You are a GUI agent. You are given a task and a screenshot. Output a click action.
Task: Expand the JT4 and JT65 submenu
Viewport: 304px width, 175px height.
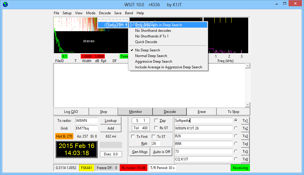pyautogui.click(x=113, y=25)
